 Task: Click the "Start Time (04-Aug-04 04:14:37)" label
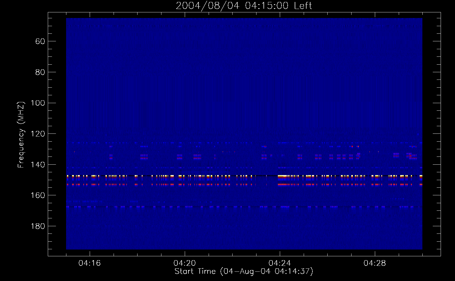[244, 271]
